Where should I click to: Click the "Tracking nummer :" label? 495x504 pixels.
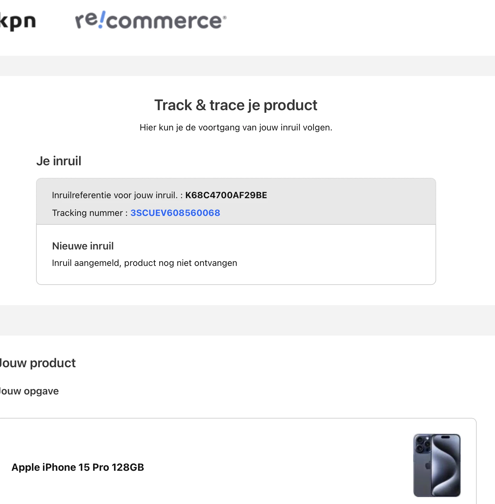click(x=90, y=213)
